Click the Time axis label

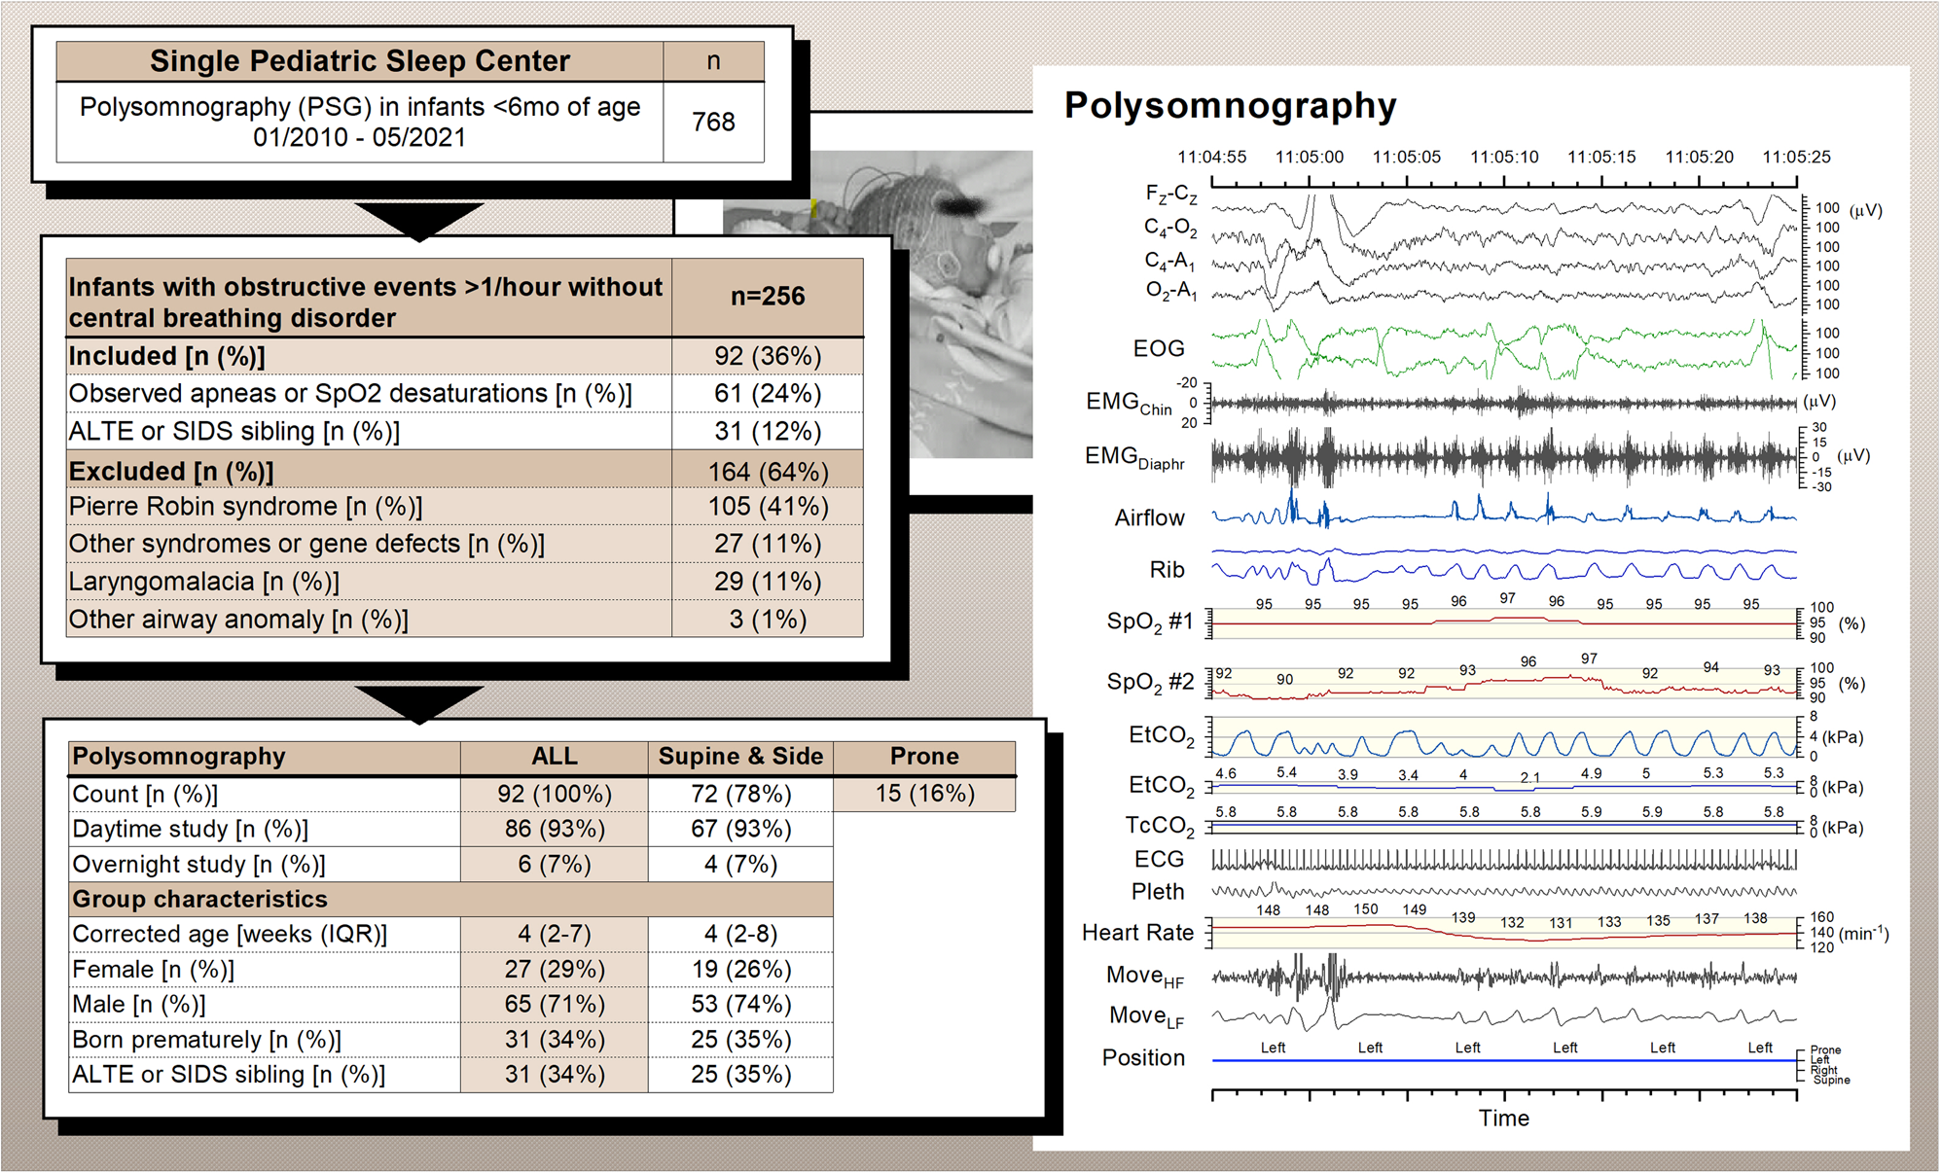click(x=1503, y=1119)
